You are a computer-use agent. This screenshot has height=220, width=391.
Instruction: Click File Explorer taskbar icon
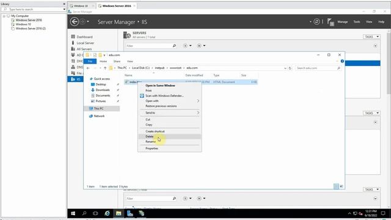tap(119, 213)
